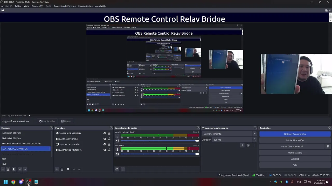
Task: Add a new scene with the plus icon
Action: point(3,169)
